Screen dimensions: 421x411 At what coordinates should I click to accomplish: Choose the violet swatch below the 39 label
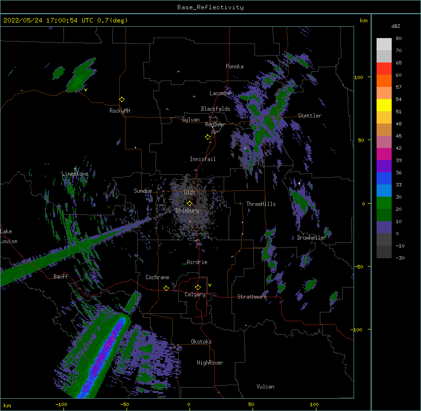[x=384, y=166]
